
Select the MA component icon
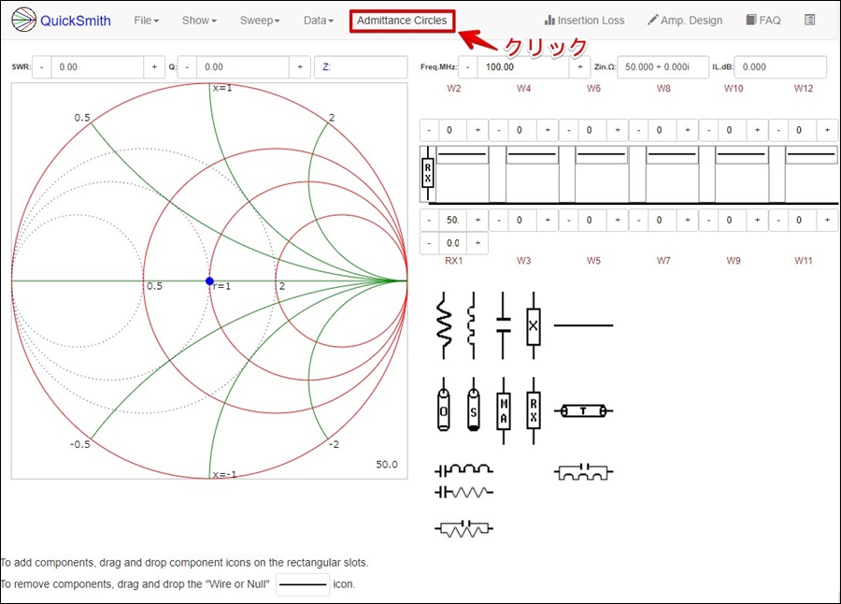[503, 410]
